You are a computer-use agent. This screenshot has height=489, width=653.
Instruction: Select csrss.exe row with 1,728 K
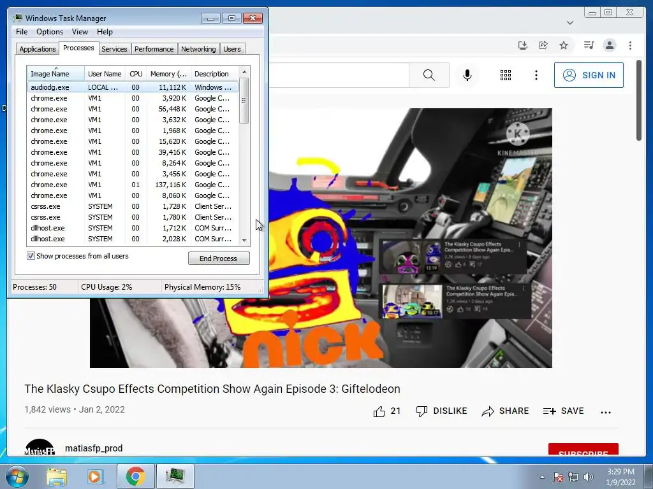(x=133, y=206)
